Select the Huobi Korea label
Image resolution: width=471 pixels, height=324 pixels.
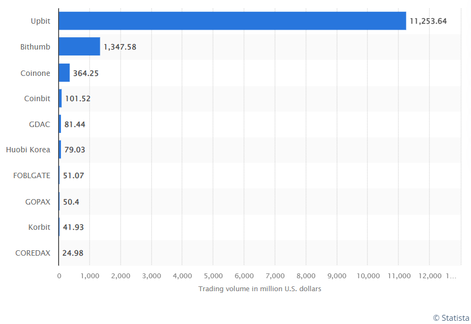click(x=28, y=150)
